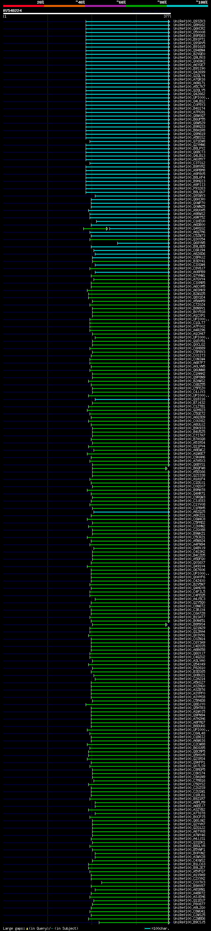The width and height of the screenshot is (211, 931).
Task: Select hit label UniRef100_A7PG91
Action: pos(189,112)
